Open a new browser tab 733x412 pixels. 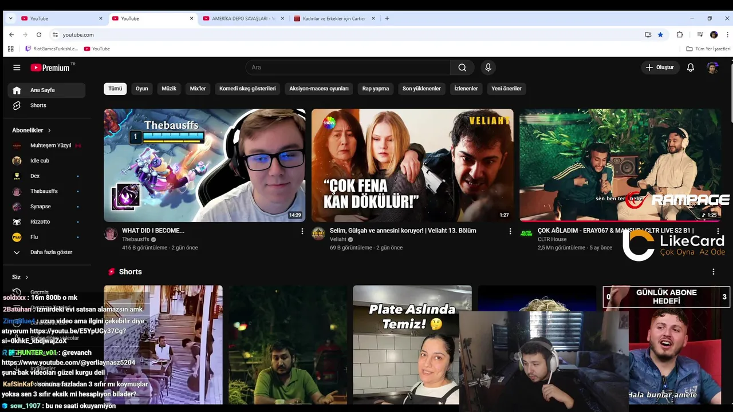pyautogui.click(x=387, y=18)
